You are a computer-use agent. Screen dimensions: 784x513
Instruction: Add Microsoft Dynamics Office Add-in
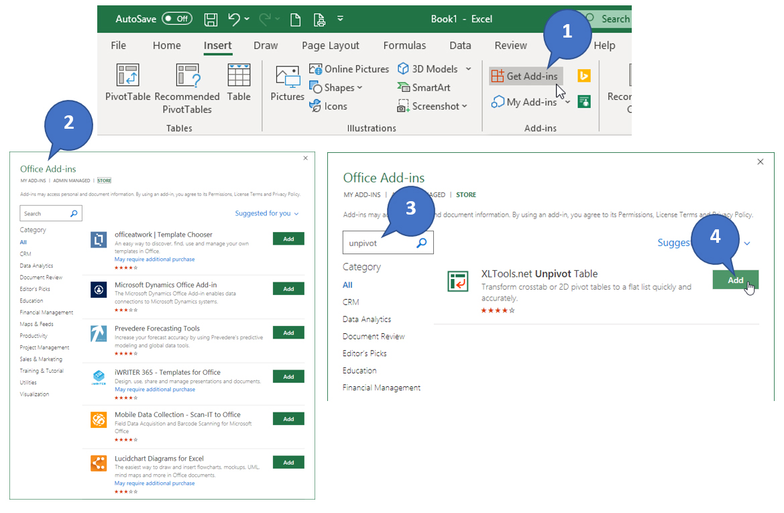(x=288, y=289)
